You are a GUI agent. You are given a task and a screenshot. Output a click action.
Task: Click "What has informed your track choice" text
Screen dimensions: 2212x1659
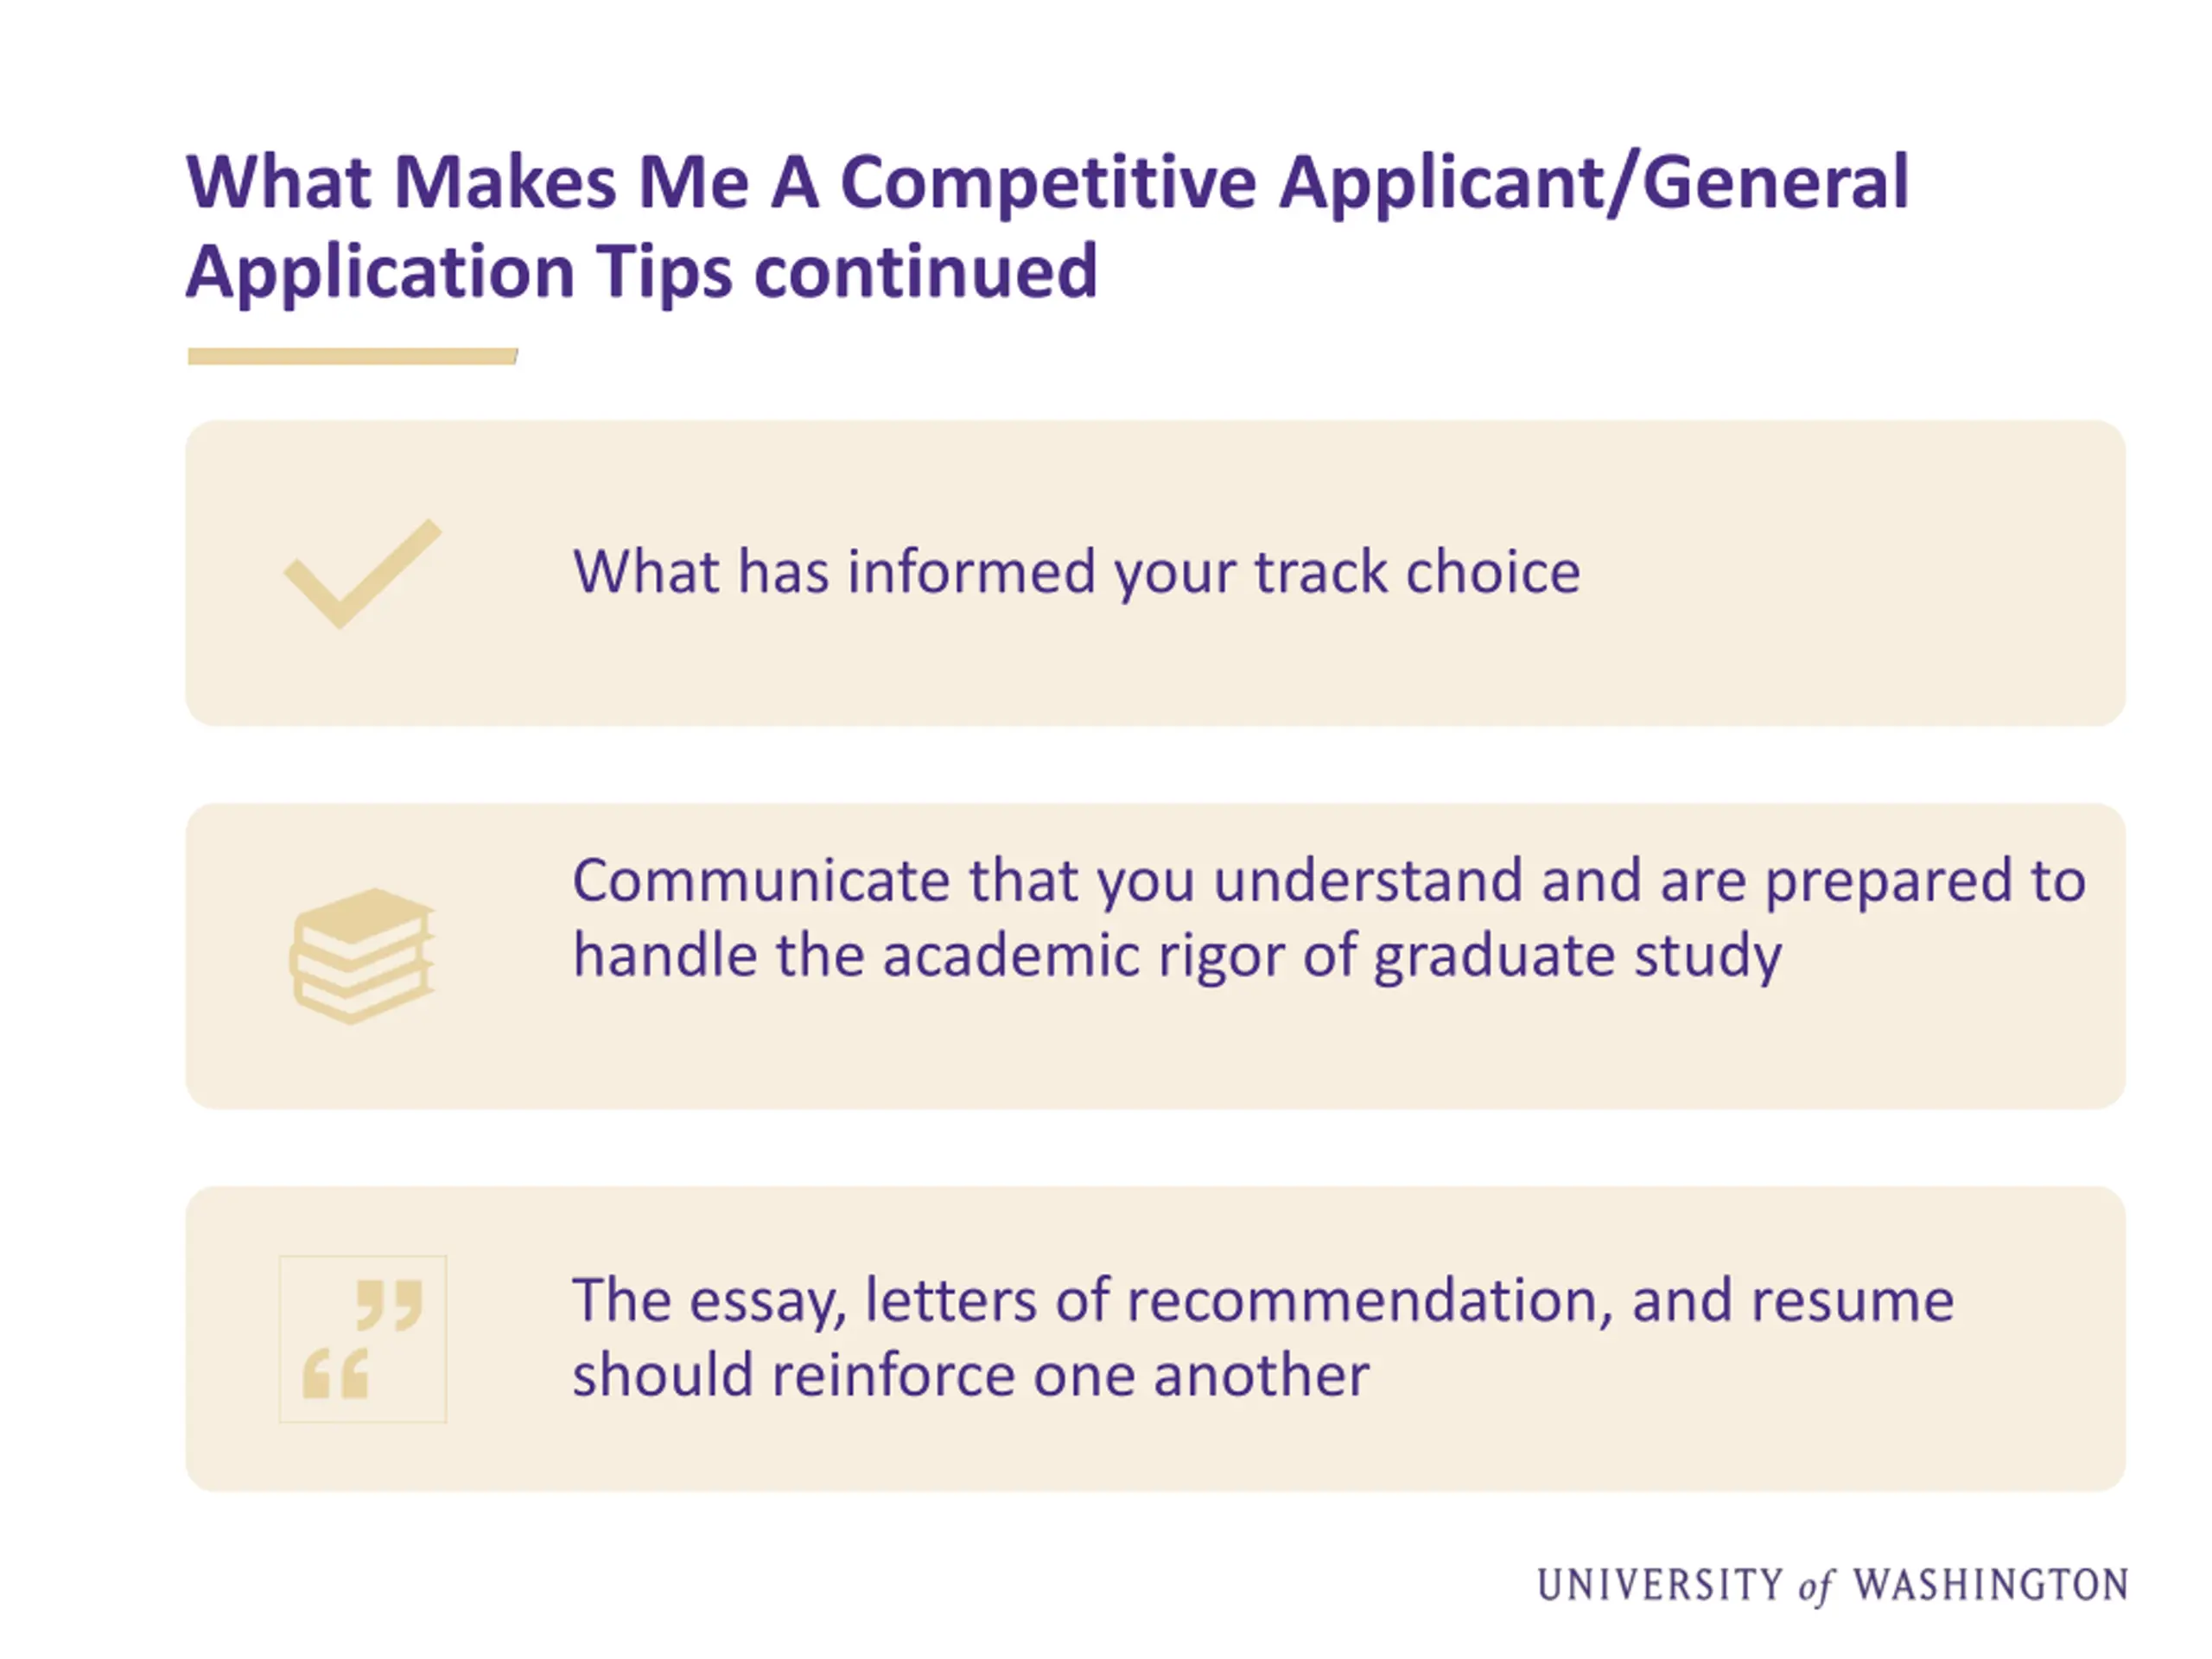(1076, 574)
